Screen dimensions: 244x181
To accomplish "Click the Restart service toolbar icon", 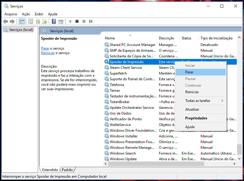I will pyautogui.click(x=91, y=21).
